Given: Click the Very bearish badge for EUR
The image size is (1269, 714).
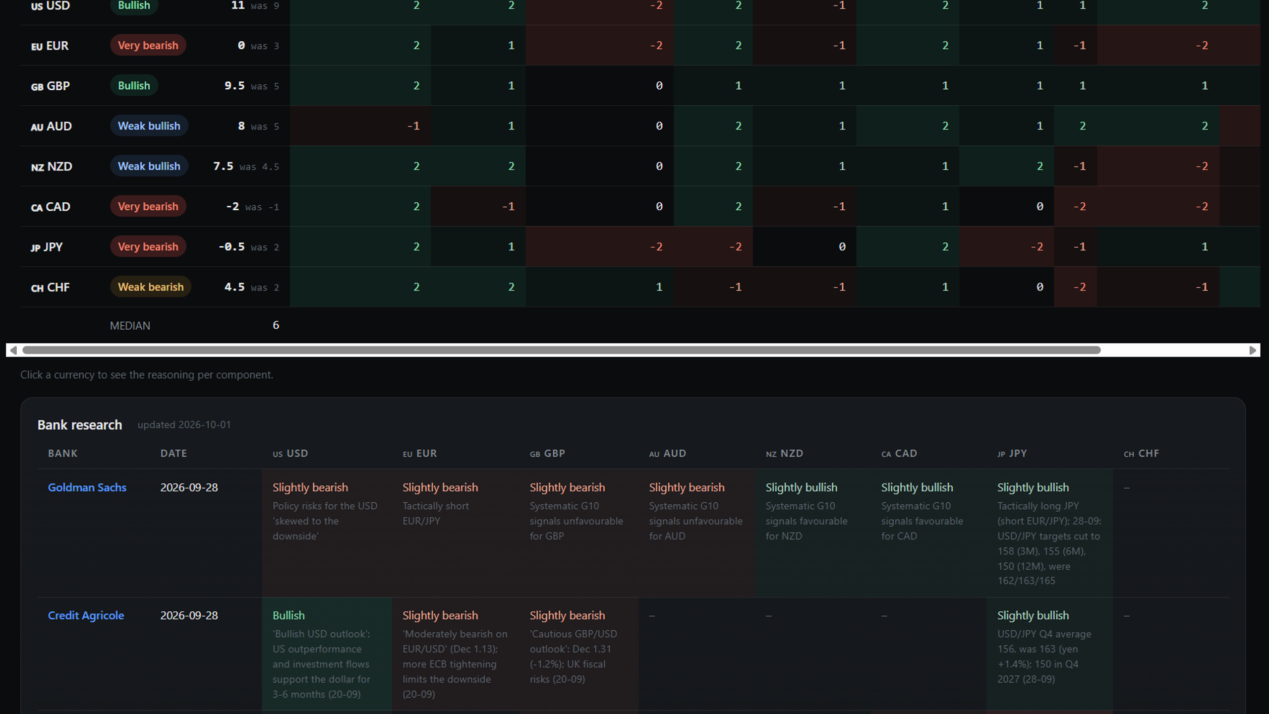Looking at the screenshot, I should [x=148, y=45].
